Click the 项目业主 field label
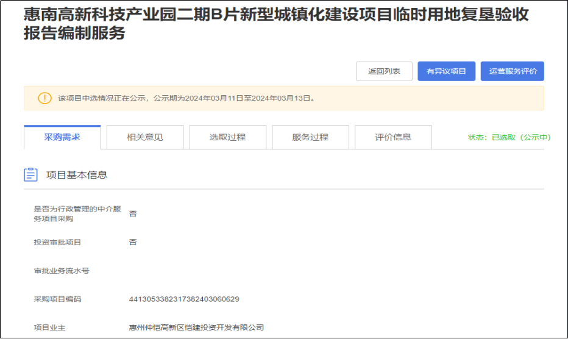This screenshot has height=339, width=568. pyautogui.click(x=49, y=327)
